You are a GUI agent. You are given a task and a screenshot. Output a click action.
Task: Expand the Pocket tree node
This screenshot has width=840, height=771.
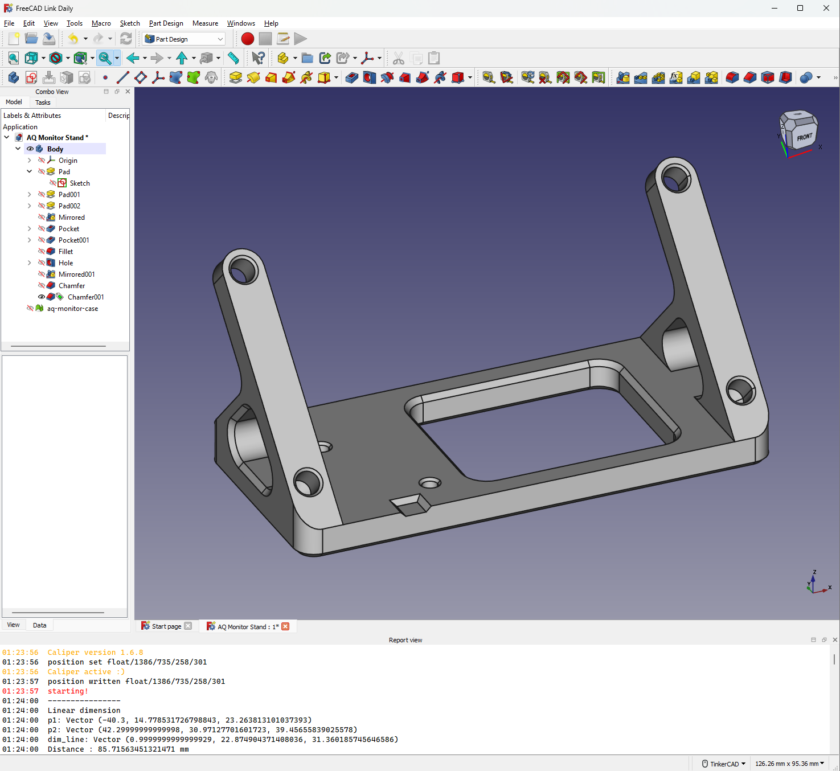point(30,228)
